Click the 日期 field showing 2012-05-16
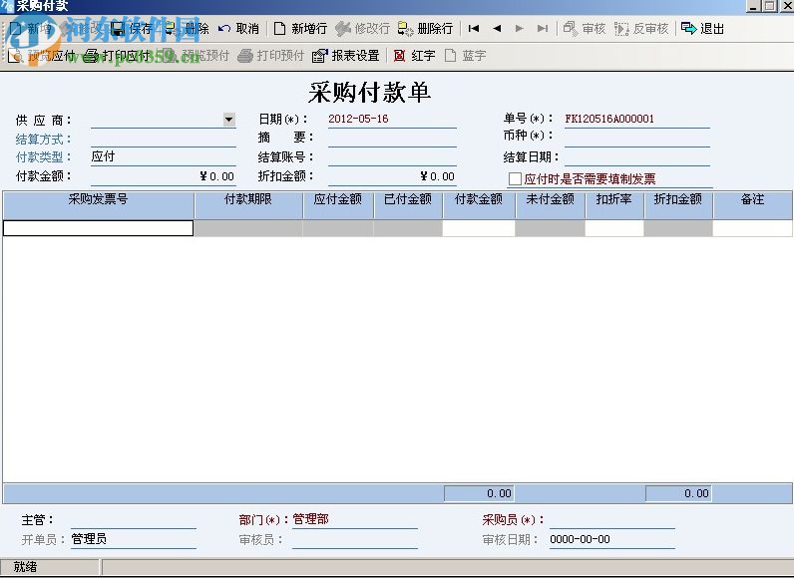 [x=392, y=120]
